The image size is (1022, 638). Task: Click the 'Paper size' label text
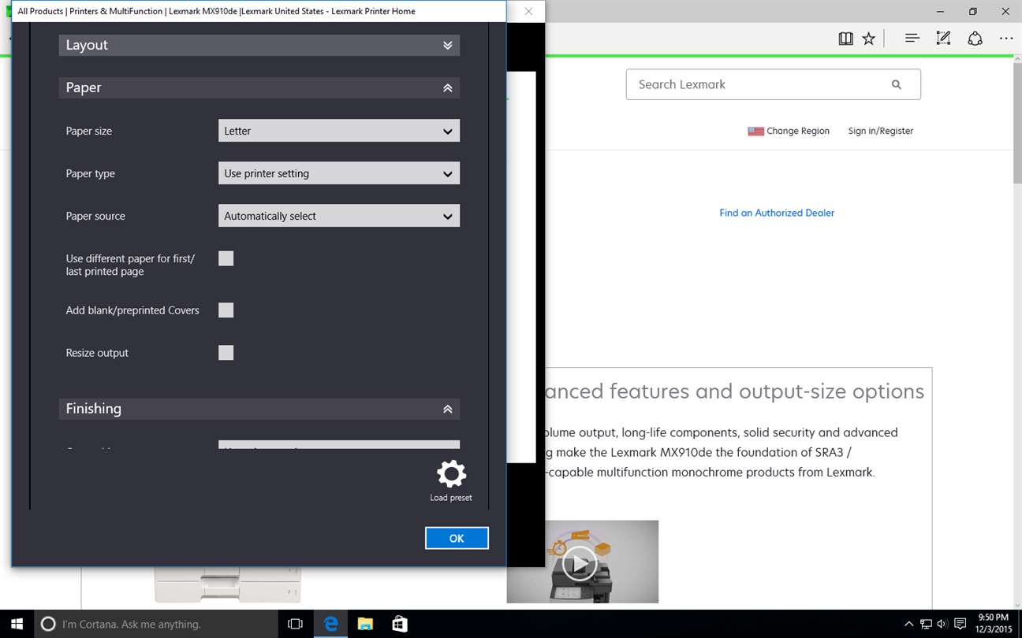tap(89, 131)
